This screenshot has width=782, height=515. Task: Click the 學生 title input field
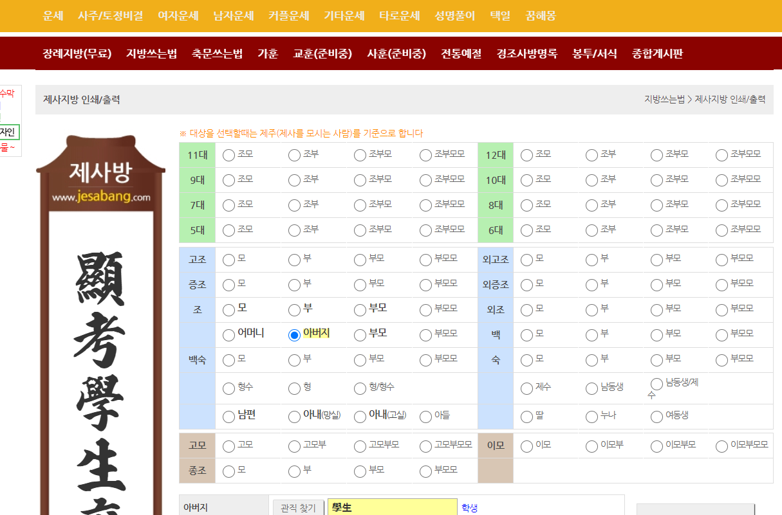[x=393, y=507]
